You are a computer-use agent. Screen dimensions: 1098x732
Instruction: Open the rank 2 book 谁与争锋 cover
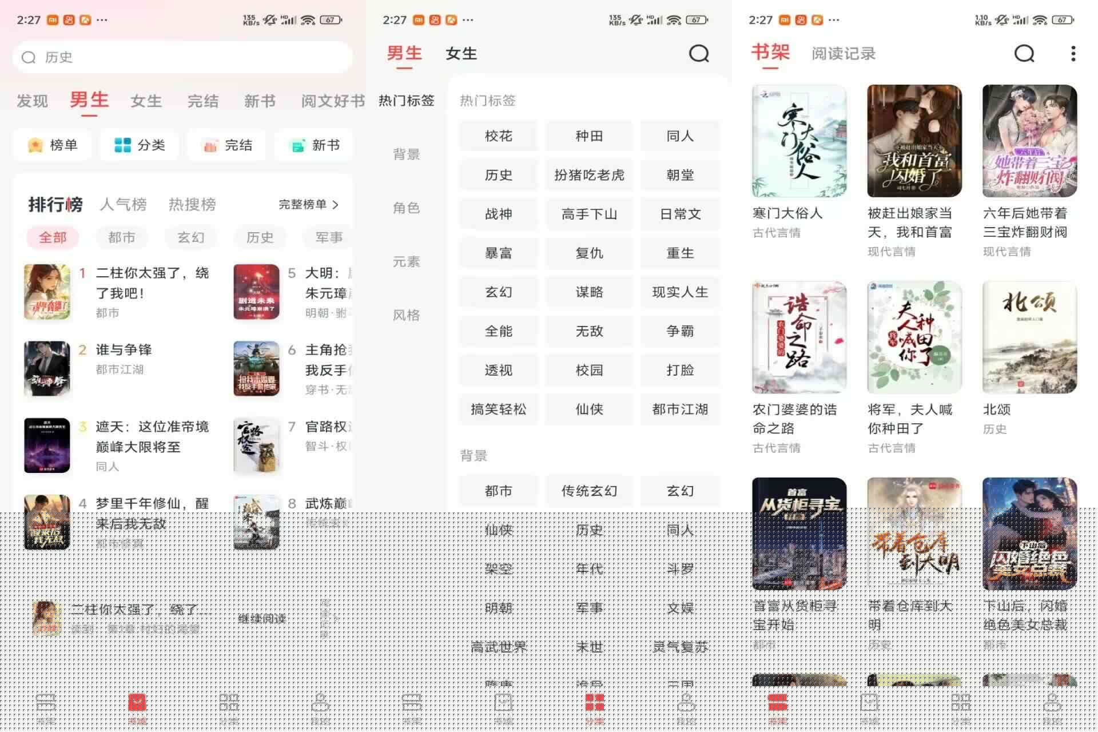(47, 368)
